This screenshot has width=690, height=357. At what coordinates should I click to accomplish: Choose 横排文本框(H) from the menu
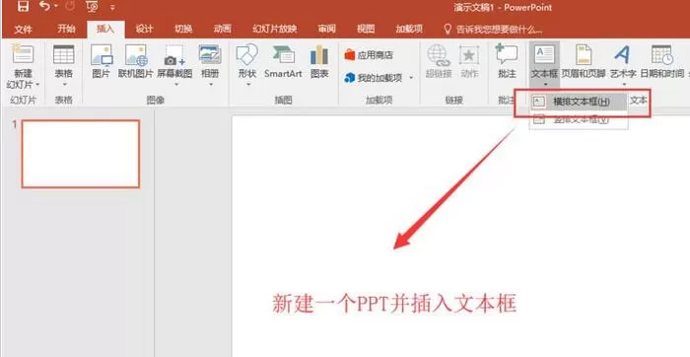[x=579, y=102]
